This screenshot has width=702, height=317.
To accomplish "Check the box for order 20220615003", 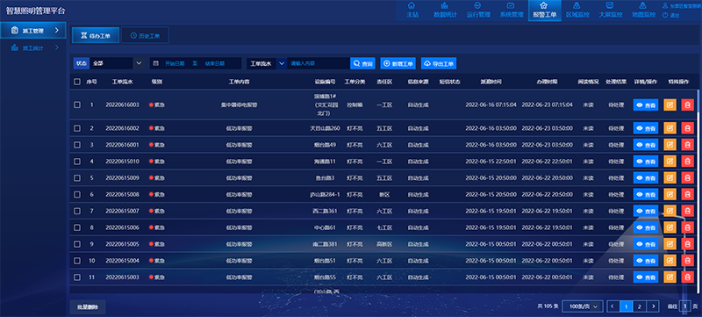I will pos(77,277).
